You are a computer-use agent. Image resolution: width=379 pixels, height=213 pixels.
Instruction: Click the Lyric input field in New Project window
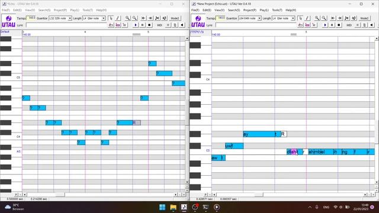(x=255, y=25)
